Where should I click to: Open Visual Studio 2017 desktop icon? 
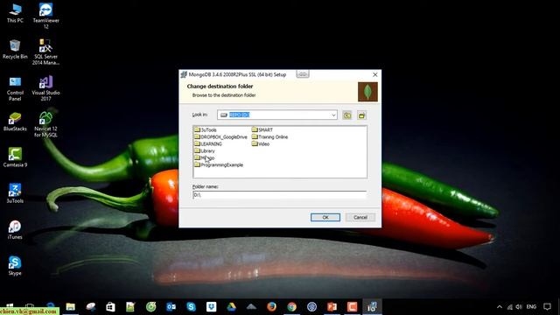click(x=45, y=88)
